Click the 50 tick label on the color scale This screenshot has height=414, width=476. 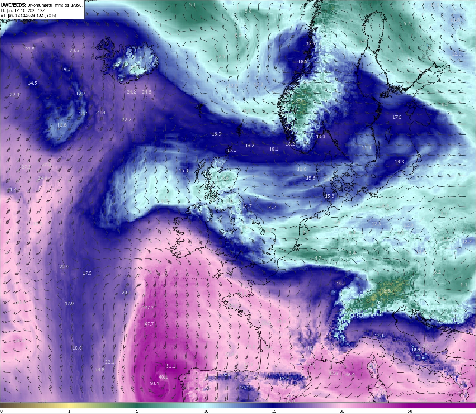409,411
